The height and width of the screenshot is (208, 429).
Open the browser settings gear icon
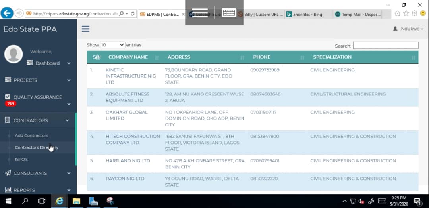pyautogui.click(x=414, y=13)
